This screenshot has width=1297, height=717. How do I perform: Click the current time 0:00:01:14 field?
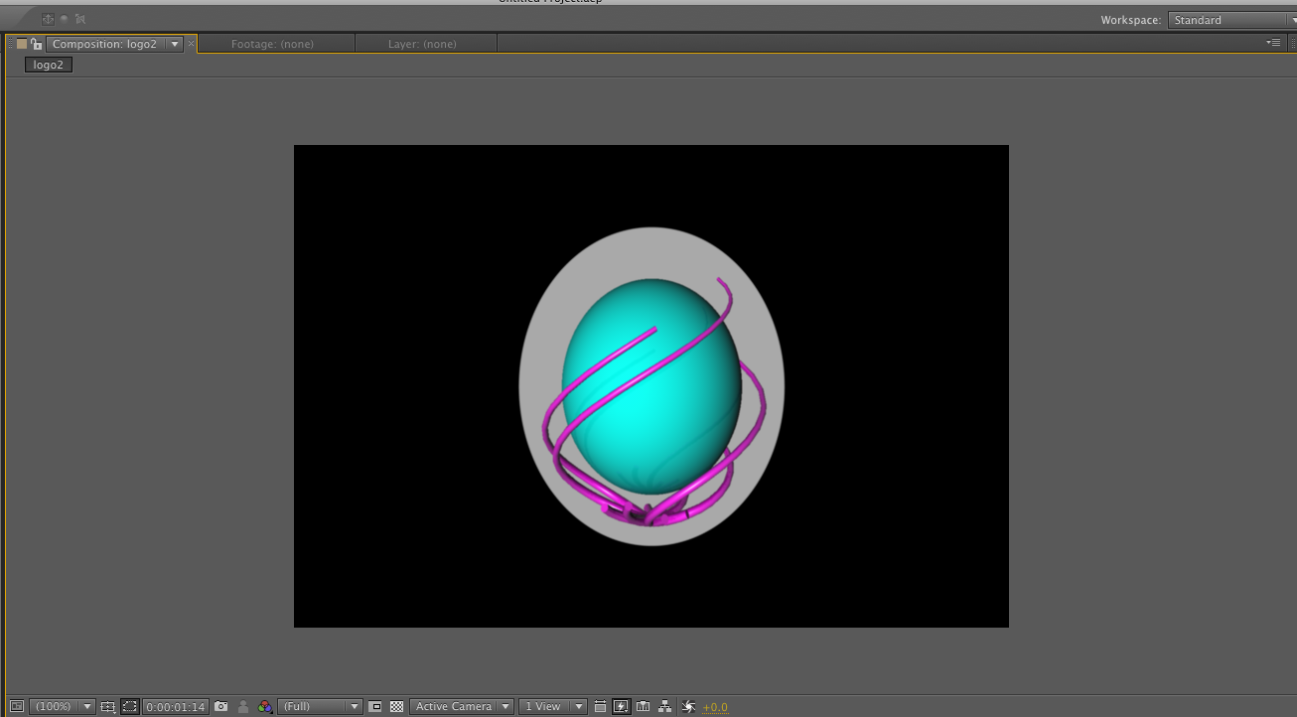[176, 707]
